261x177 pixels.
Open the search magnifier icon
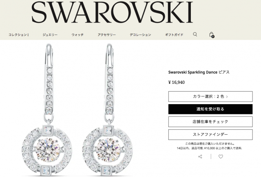click(195, 34)
